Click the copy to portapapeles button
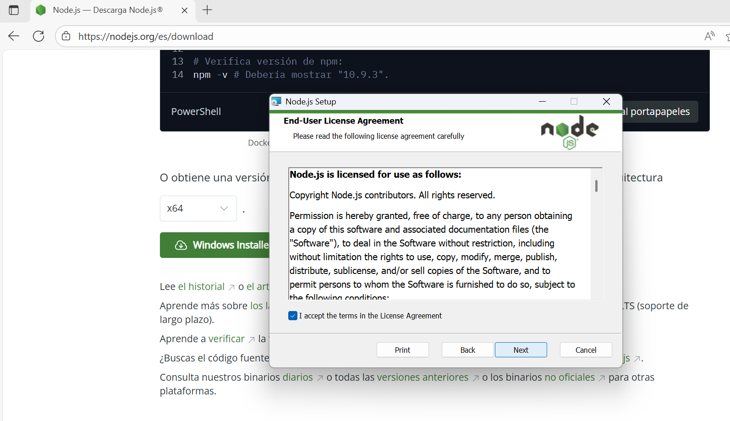Viewport: 730px width, 421px height. 660,112
